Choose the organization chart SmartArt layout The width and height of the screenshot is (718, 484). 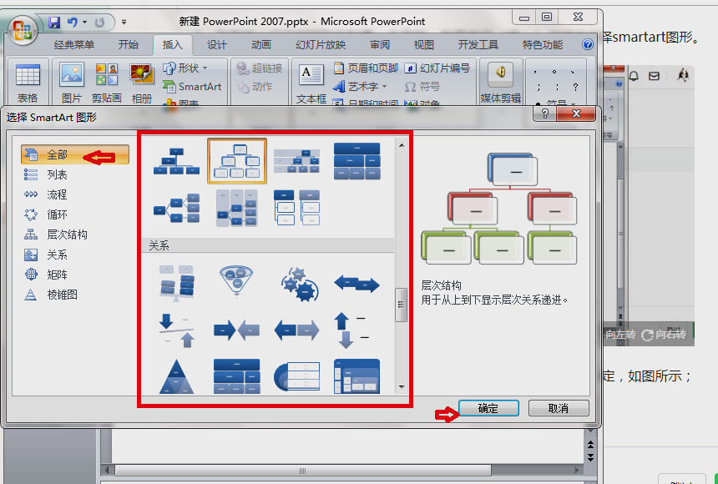(x=176, y=161)
